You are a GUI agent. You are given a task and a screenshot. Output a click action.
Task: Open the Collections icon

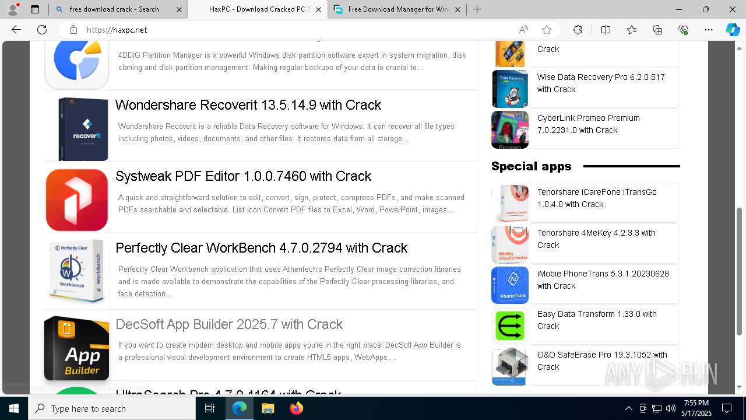(x=657, y=30)
